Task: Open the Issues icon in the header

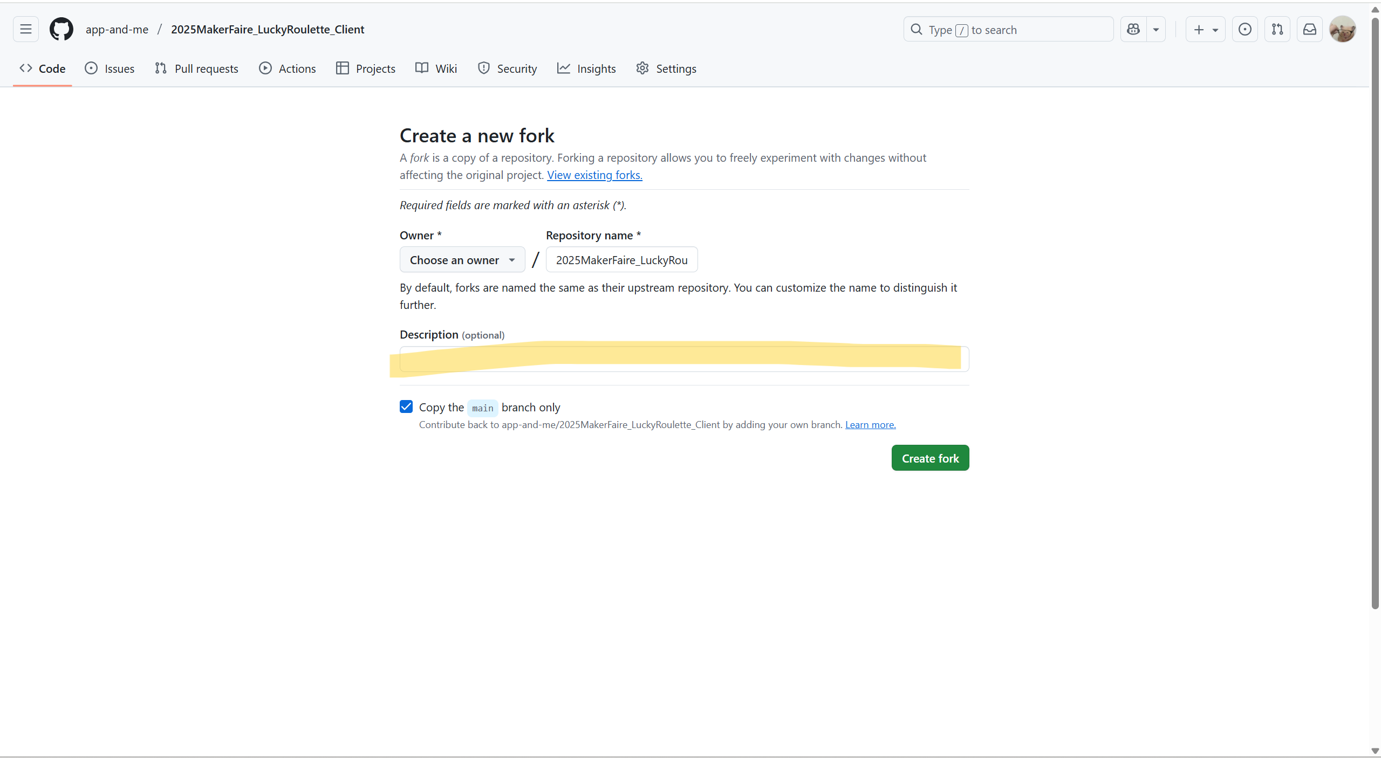Action: click(x=1245, y=29)
